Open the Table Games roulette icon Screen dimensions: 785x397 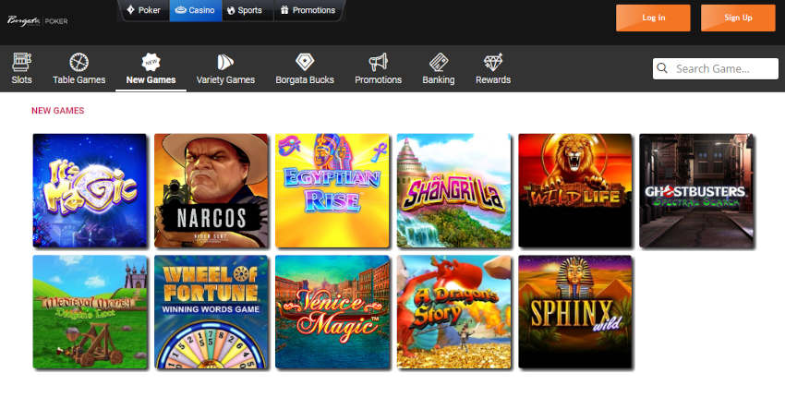pos(79,62)
